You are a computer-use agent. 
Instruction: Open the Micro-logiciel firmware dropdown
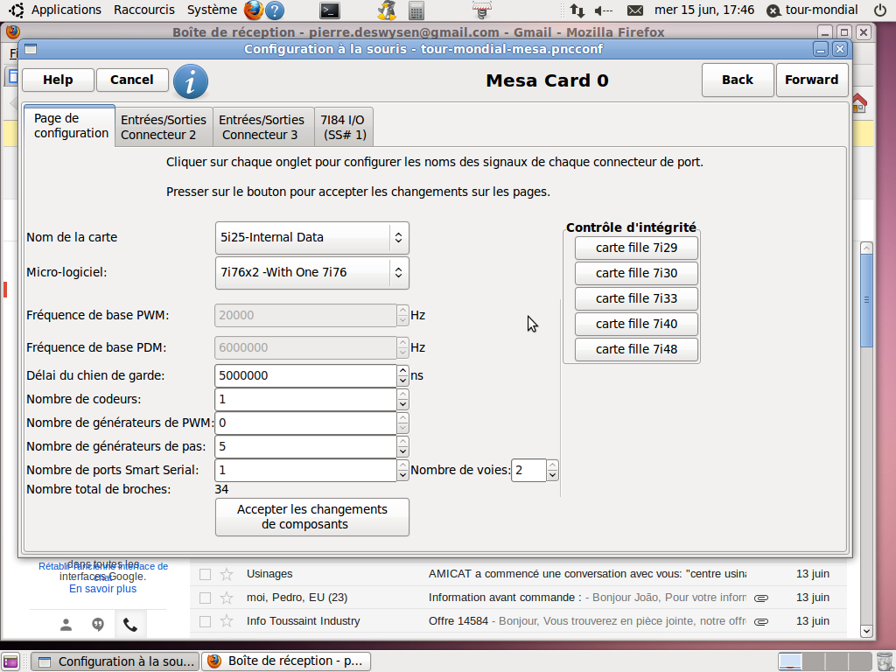click(x=312, y=273)
